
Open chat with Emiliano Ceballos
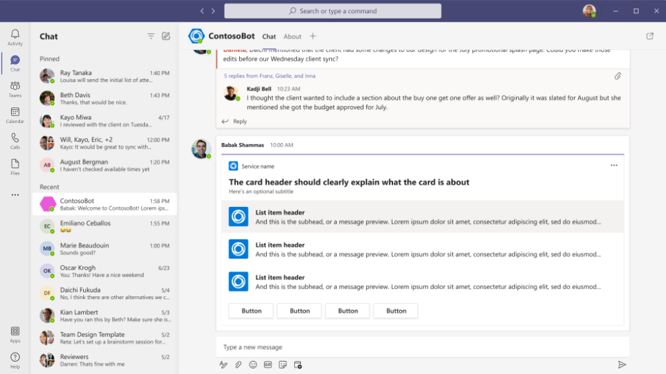[105, 226]
